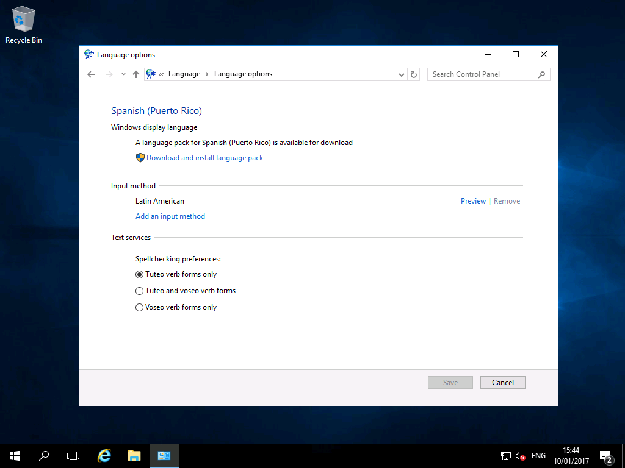Click the Latin American input method text
Screen dimensions: 625x468
pos(159,201)
